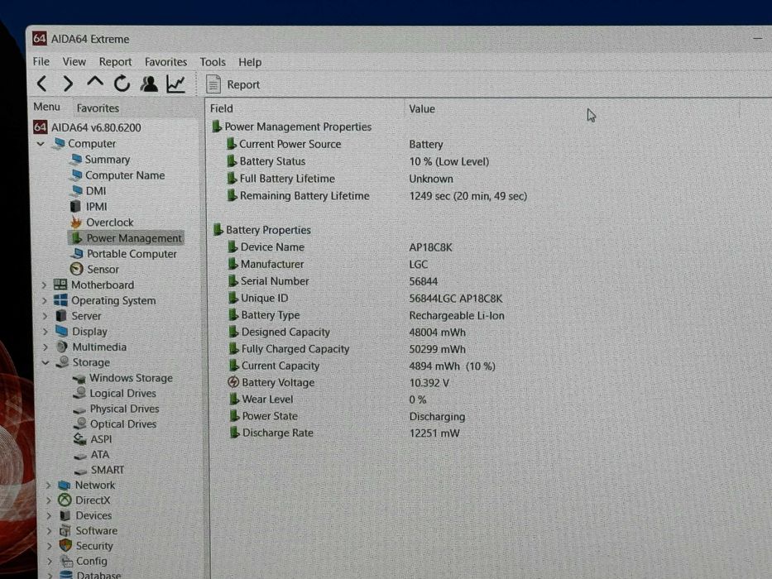This screenshot has width=772, height=579.
Task: Select the Physical Drives tree item
Action: point(116,409)
